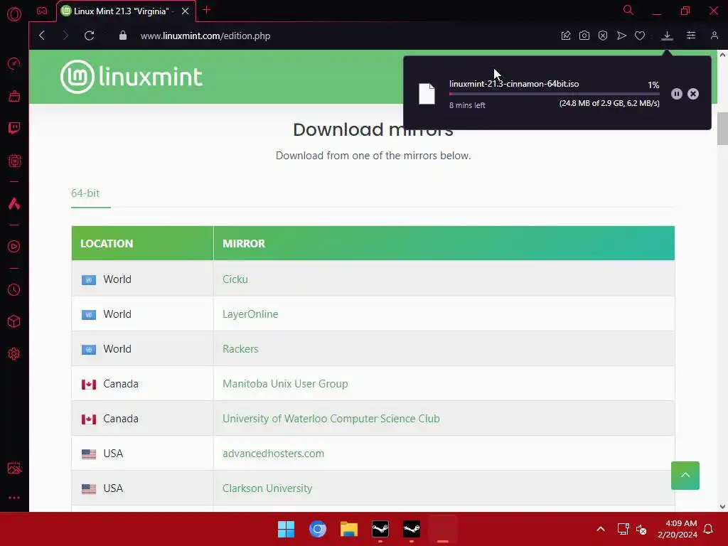The height and width of the screenshot is (546, 728).
Task: Open wallpapers image icon in sidebar
Action: pyautogui.click(x=14, y=468)
